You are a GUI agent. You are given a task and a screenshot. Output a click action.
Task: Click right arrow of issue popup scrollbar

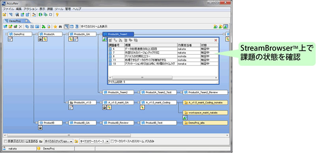click(216, 78)
